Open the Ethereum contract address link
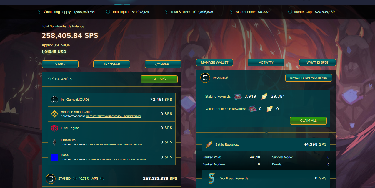This screenshot has width=375, height=188. [x=114, y=145]
